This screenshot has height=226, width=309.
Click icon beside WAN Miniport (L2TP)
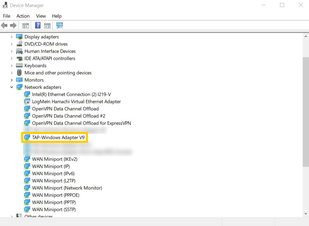tap(27, 181)
